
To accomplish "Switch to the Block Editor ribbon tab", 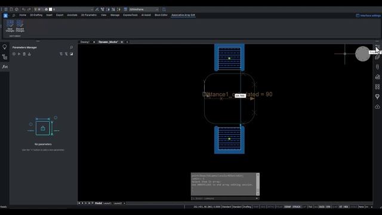I will [x=161, y=15].
